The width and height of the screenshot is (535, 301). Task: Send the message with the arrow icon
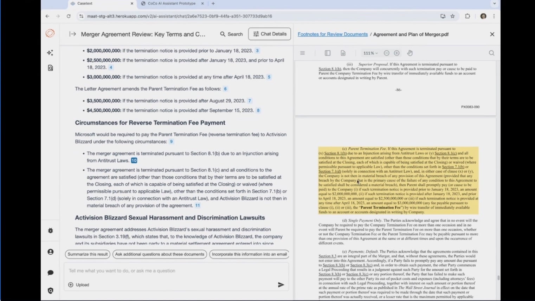281,284
